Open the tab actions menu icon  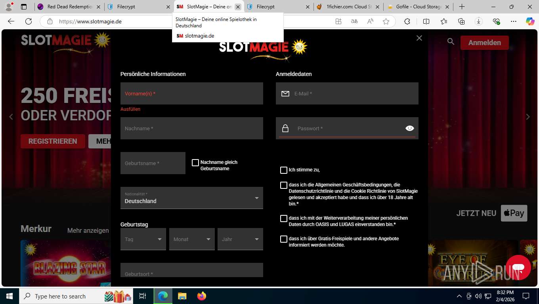(24, 7)
